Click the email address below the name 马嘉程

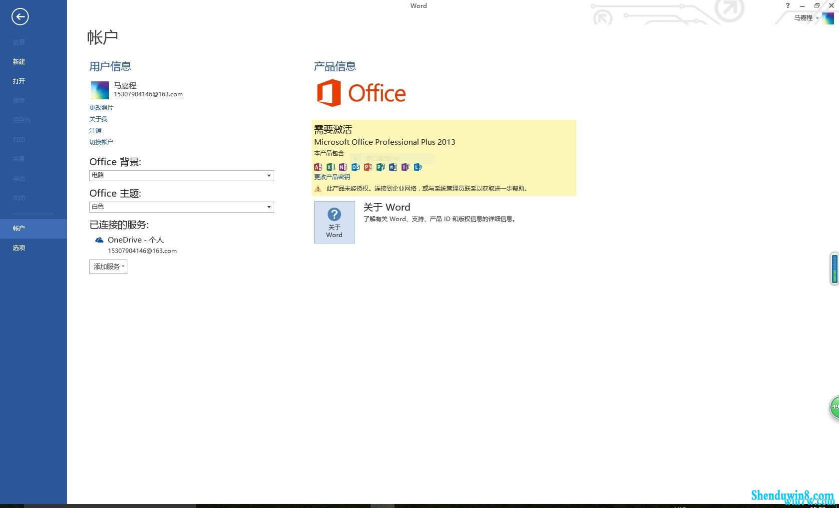148,94
